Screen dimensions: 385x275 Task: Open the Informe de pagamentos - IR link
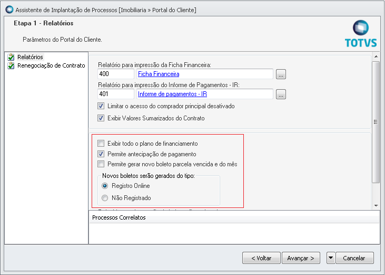click(172, 94)
